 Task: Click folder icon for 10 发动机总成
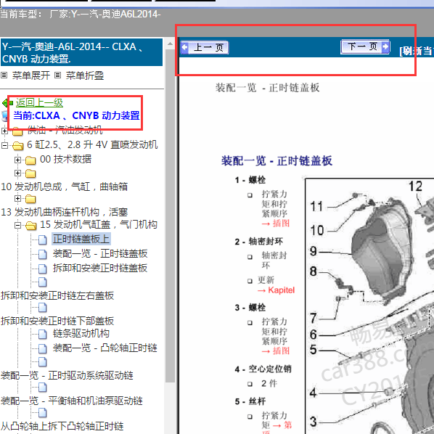pos(30,173)
